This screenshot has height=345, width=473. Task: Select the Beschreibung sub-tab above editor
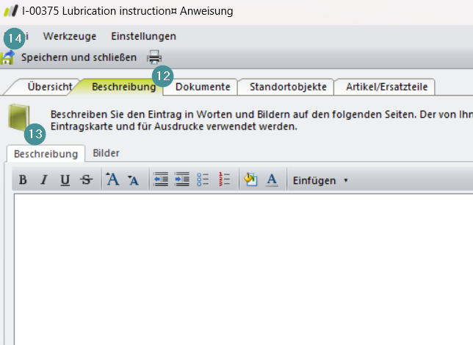(x=46, y=154)
